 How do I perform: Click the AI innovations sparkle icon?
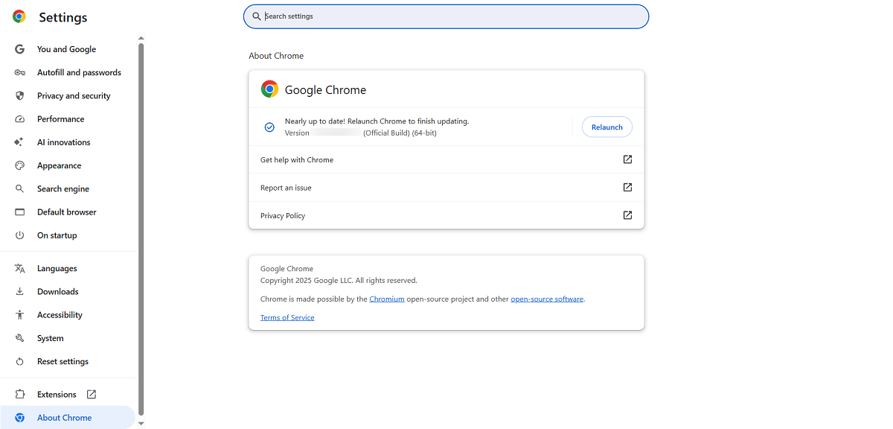click(x=20, y=142)
